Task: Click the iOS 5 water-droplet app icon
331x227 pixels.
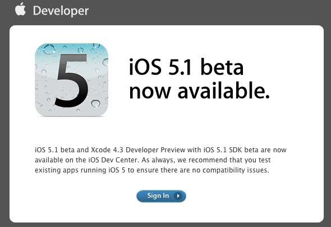Action: click(x=72, y=80)
